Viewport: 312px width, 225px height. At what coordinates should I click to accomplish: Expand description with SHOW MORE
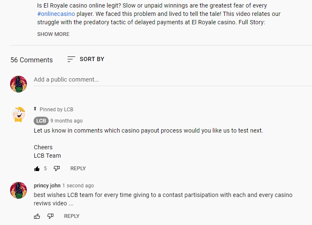pos(53,34)
